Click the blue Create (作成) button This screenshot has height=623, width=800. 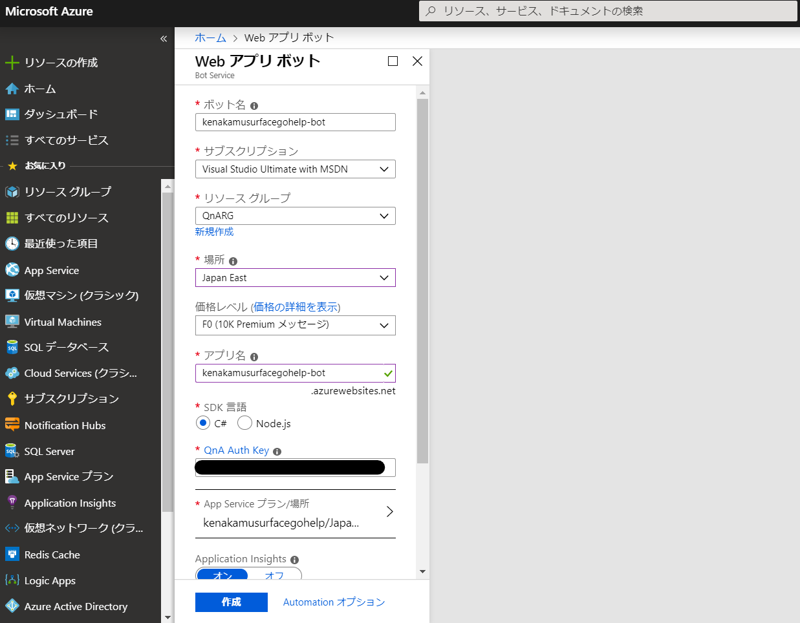[232, 602]
